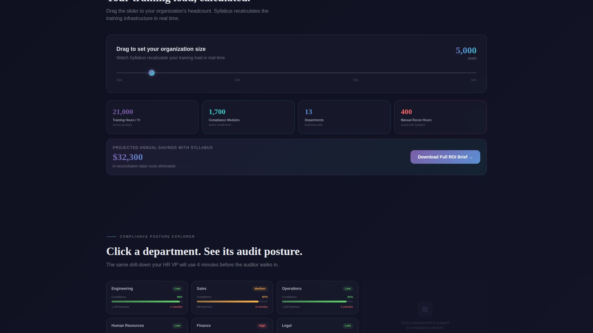593x333 pixels.
Task: Click the Engineering Low risk badge
Action: [x=177, y=289]
